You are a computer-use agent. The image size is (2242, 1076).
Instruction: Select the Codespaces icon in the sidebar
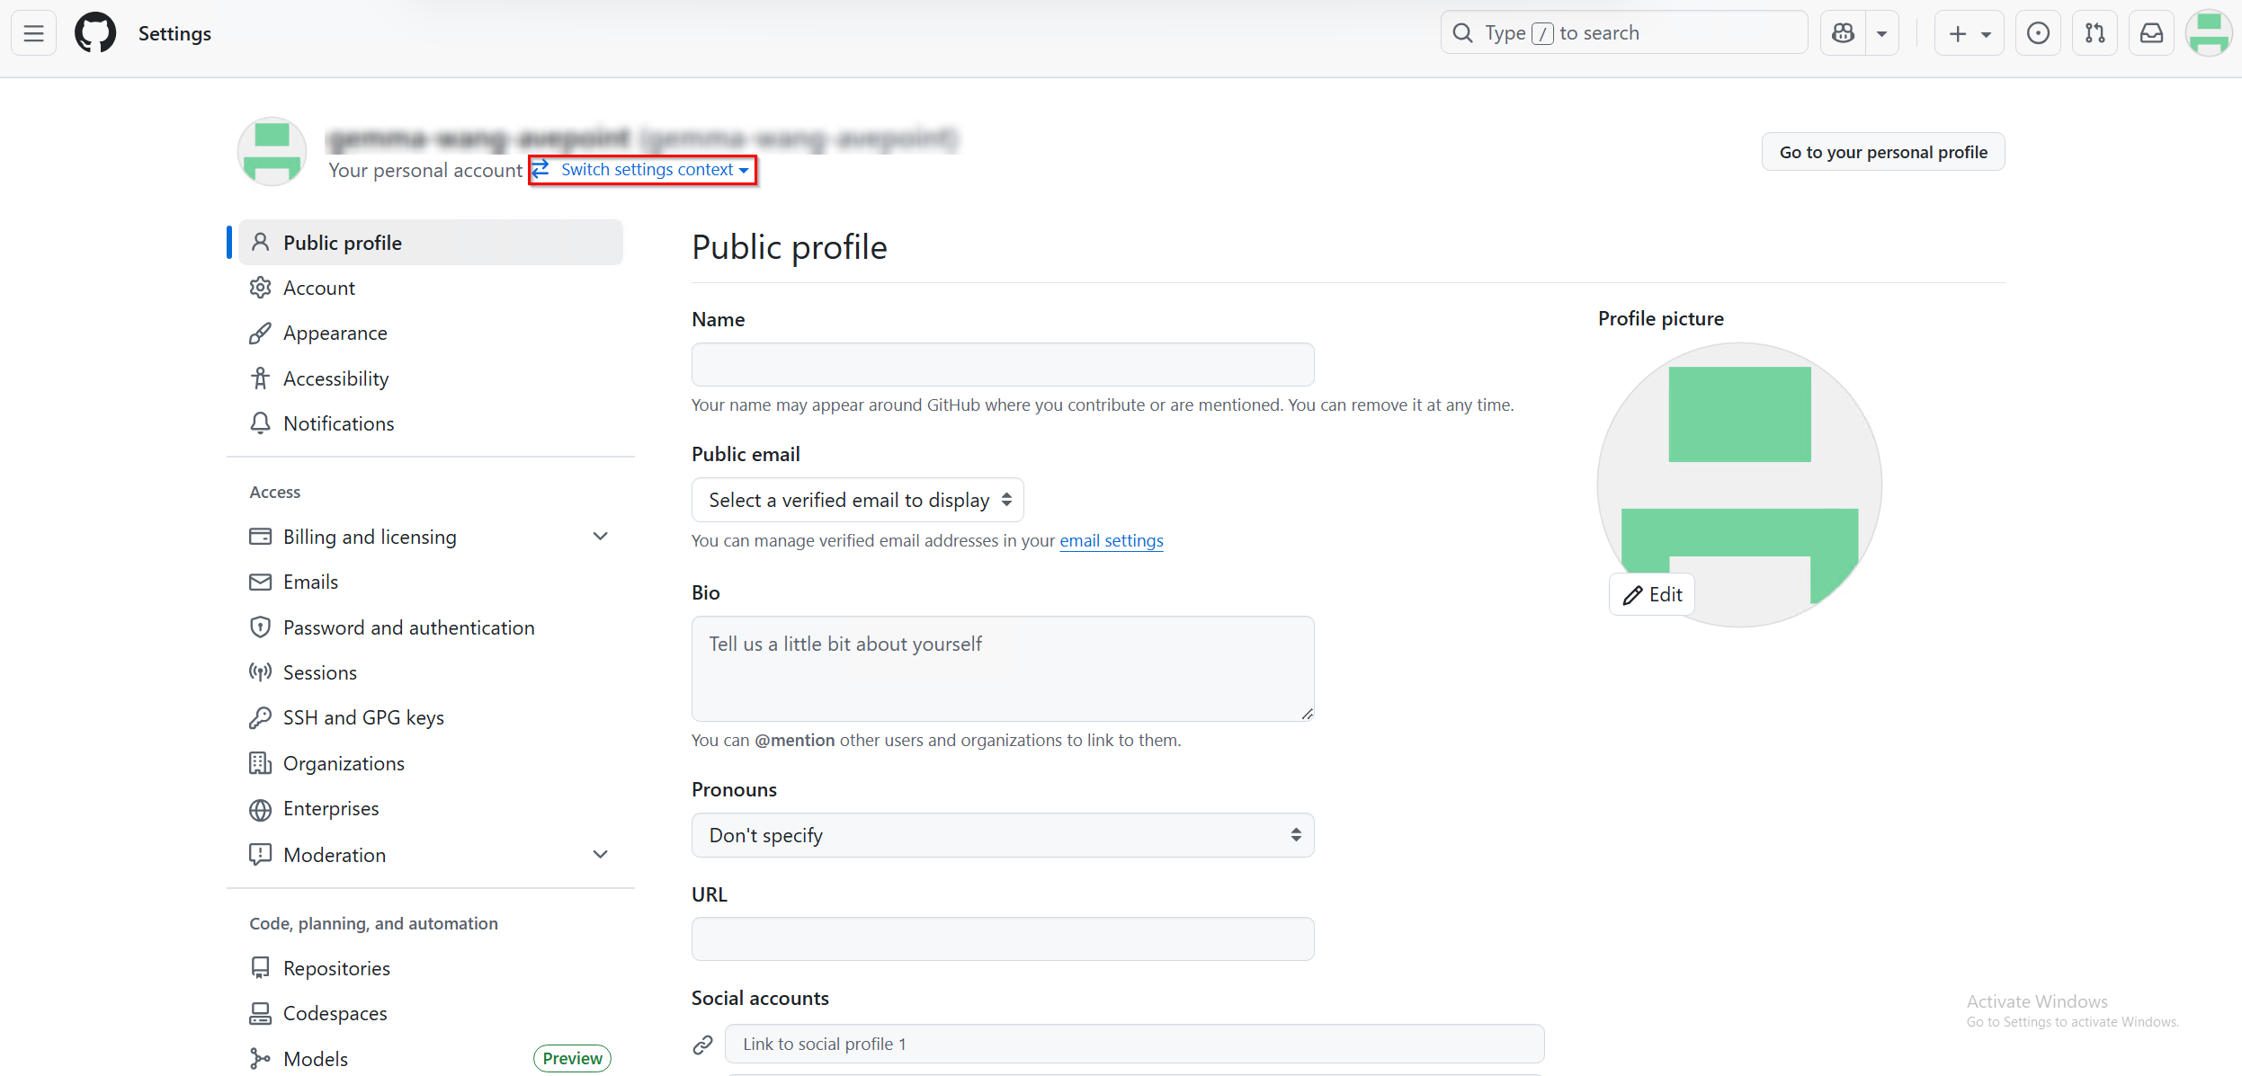[260, 1012]
